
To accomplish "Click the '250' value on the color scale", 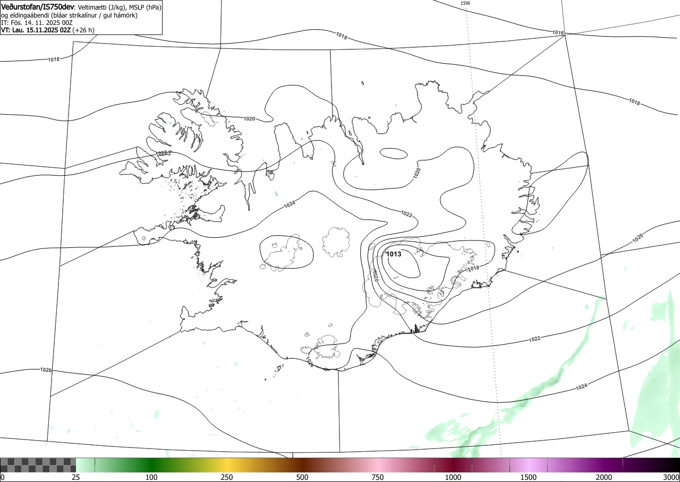I will pyautogui.click(x=227, y=477).
